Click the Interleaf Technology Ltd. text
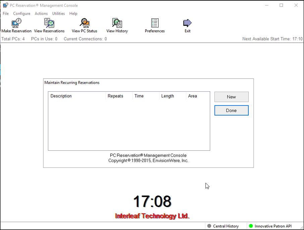 [152, 216]
